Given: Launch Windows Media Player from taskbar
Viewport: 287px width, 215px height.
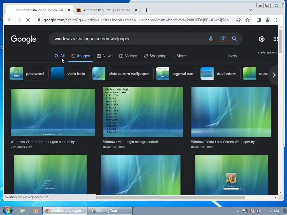Looking at the screenshot, I should tap(36, 211).
